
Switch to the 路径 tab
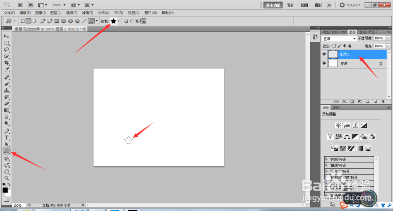click(371, 32)
